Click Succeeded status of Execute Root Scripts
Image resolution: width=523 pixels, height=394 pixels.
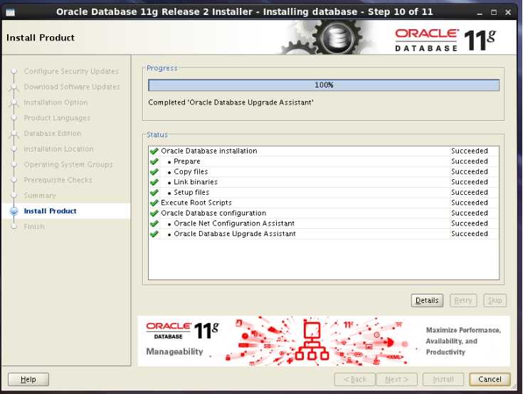(x=470, y=203)
